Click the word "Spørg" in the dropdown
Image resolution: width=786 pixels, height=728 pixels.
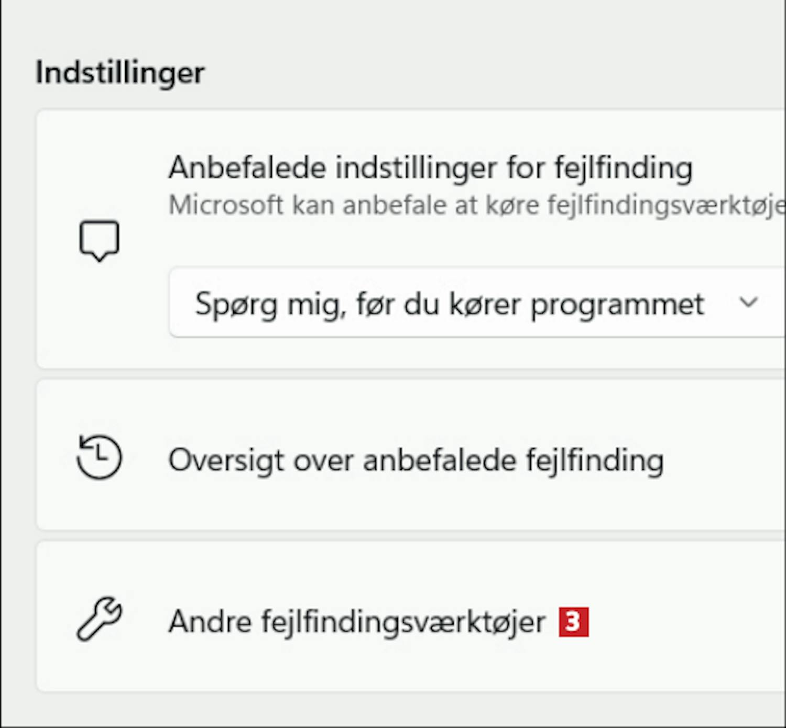pos(236,304)
